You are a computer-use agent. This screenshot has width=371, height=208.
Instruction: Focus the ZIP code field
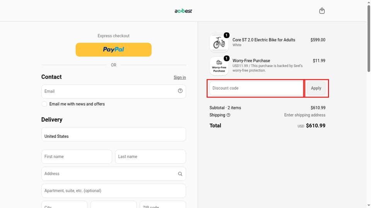point(163,205)
